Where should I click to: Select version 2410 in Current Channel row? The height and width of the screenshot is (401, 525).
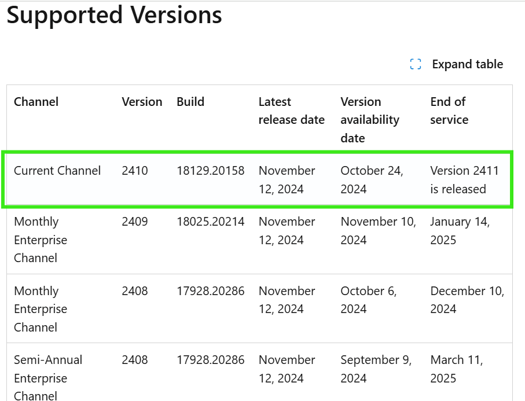point(134,171)
